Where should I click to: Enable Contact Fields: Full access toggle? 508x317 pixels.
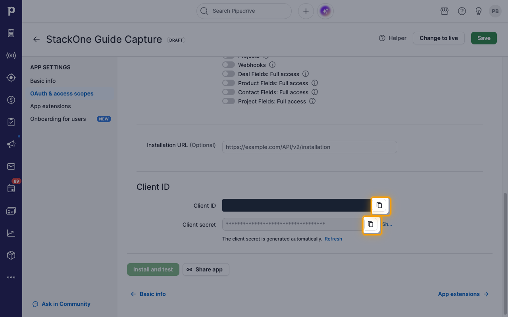click(x=229, y=92)
